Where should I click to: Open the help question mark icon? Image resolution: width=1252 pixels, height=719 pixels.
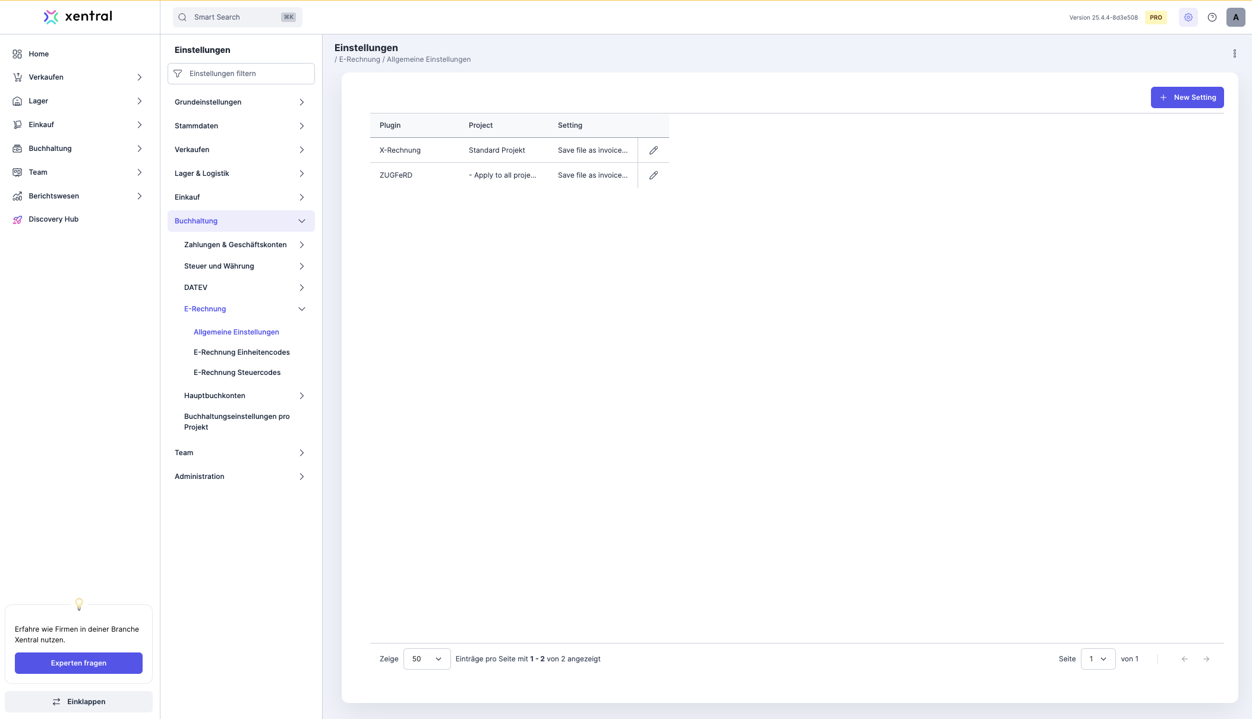pos(1212,17)
